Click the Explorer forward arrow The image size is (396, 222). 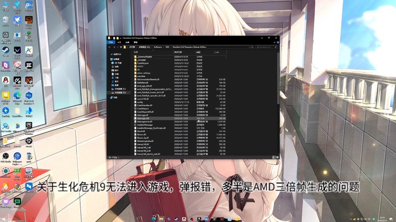pos(114,47)
